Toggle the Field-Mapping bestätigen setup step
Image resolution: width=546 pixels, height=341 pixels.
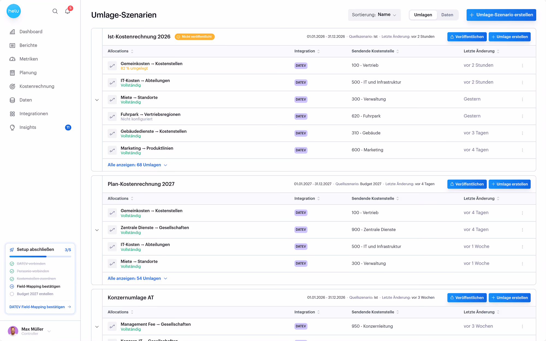coord(12,286)
